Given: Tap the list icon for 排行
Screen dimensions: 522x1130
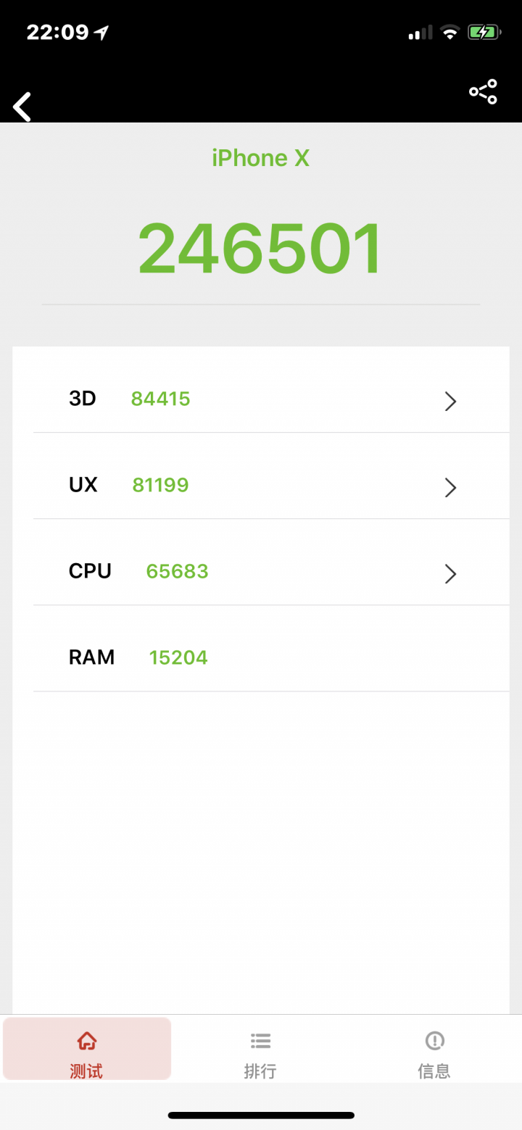Looking at the screenshot, I should (260, 1041).
